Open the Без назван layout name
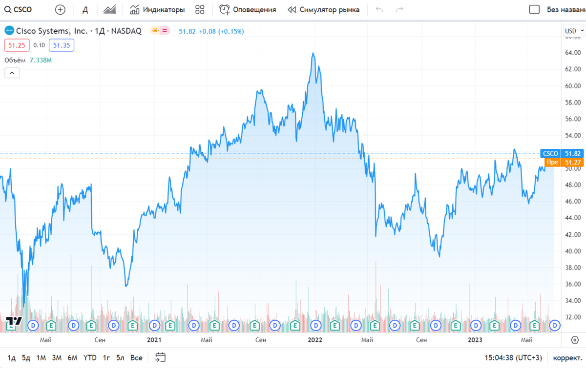The height and width of the screenshot is (368, 586). [x=566, y=10]
